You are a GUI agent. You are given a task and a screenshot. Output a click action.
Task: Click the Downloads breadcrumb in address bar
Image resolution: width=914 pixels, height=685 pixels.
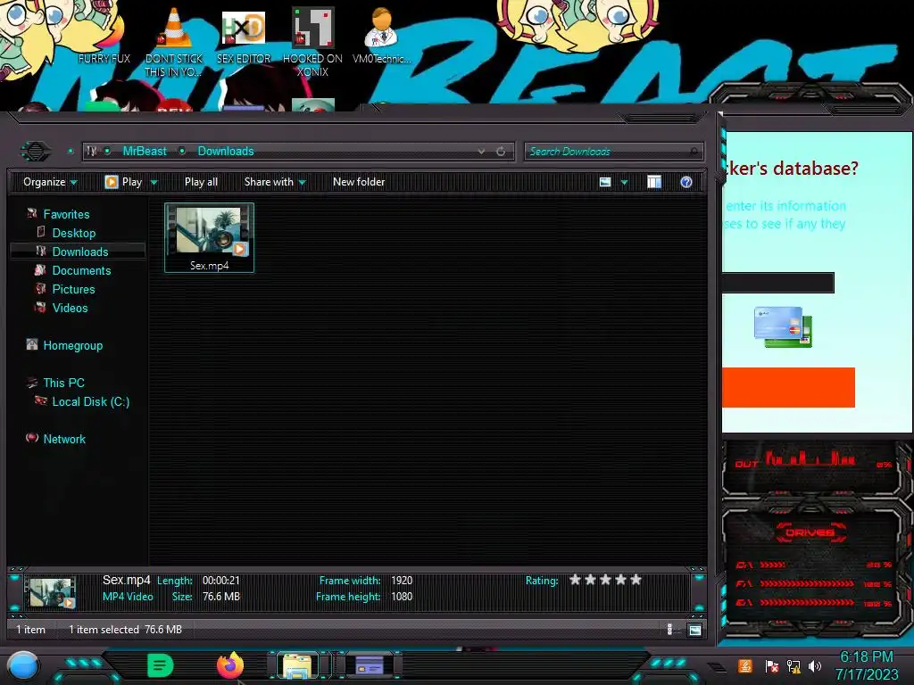[226, 152]
